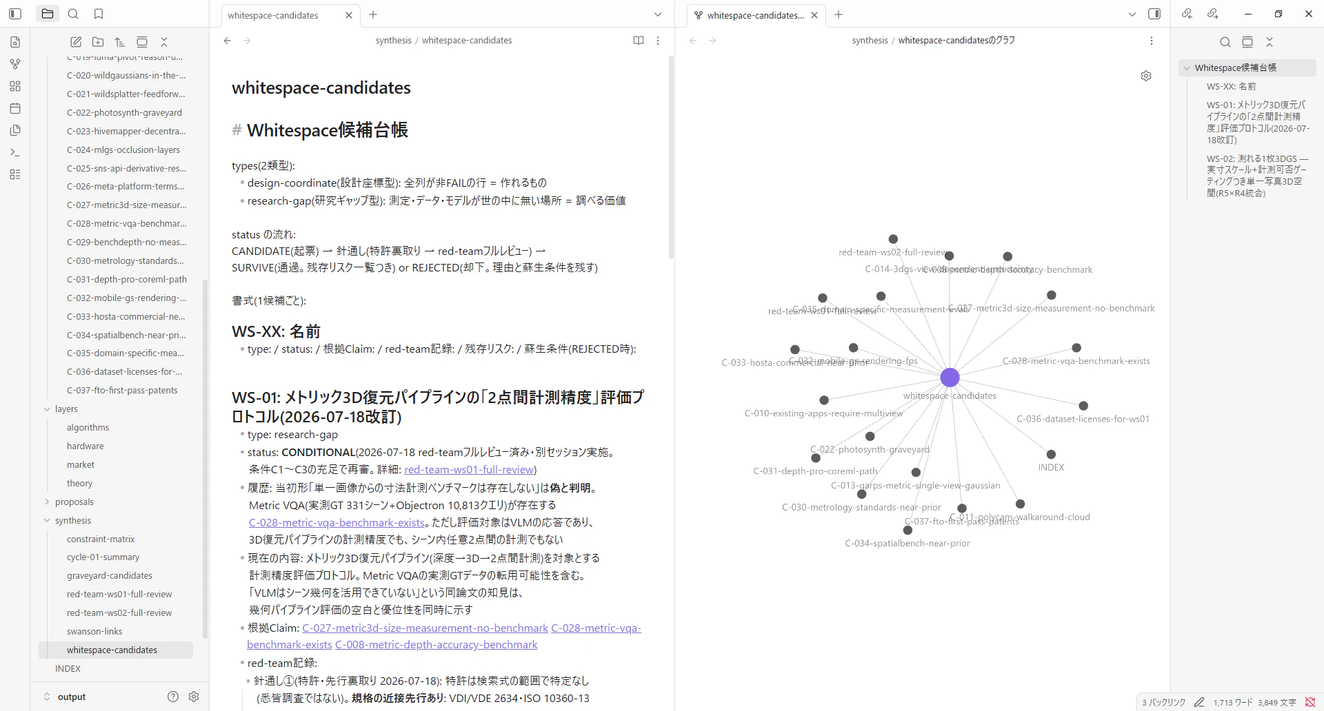Show the 3 バックリンク backlinks count
This screenshot has width=1324, height=711.
(1163, 702)
